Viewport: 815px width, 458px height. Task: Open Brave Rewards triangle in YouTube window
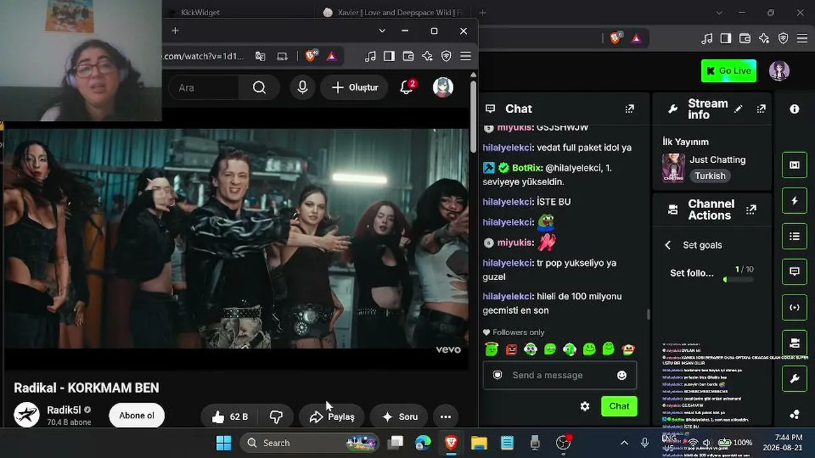(332, 57)
